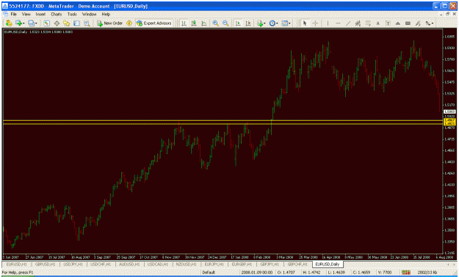
Task: Select the Thumbs/arrow mark tool
Action: tap(418, 23)
